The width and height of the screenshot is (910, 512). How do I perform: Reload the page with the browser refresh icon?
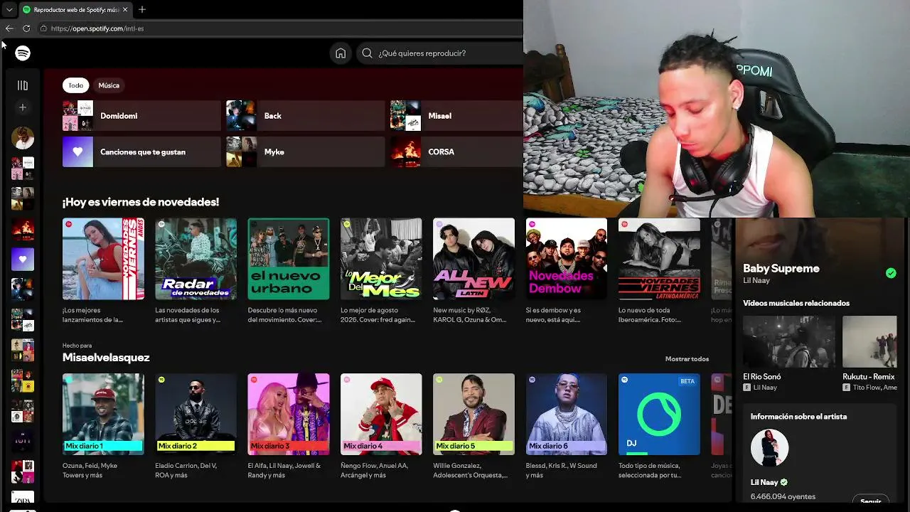tap(26, 28)
